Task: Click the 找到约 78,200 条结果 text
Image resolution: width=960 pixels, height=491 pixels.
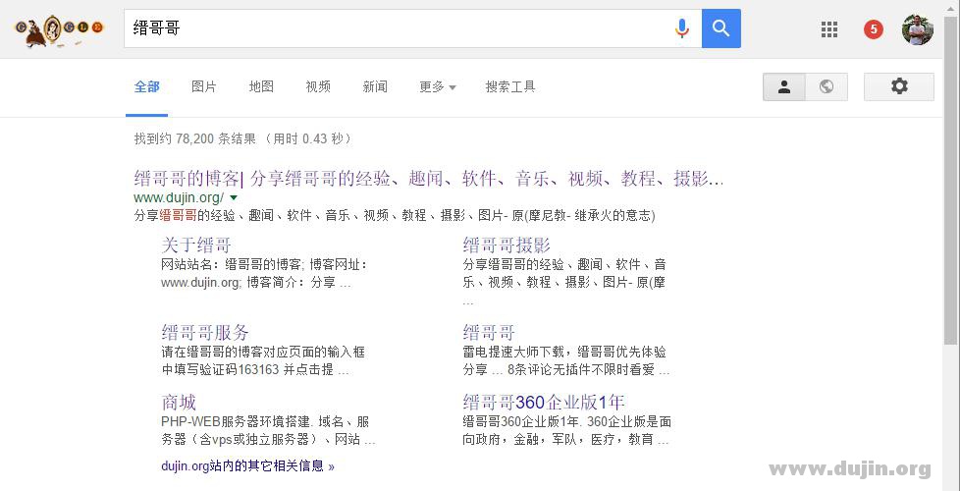Action: tap(196, 139)
